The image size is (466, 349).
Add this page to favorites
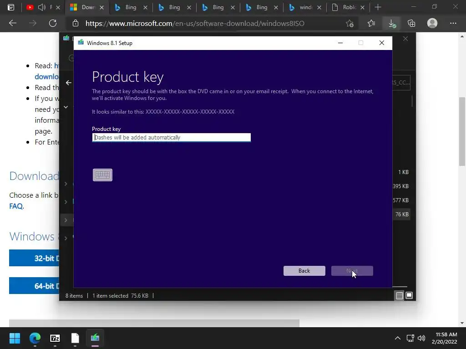350,24
